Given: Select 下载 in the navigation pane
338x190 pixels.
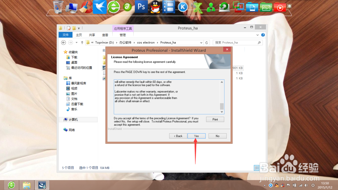Looking at the screenshot, I should pos(74,57).
